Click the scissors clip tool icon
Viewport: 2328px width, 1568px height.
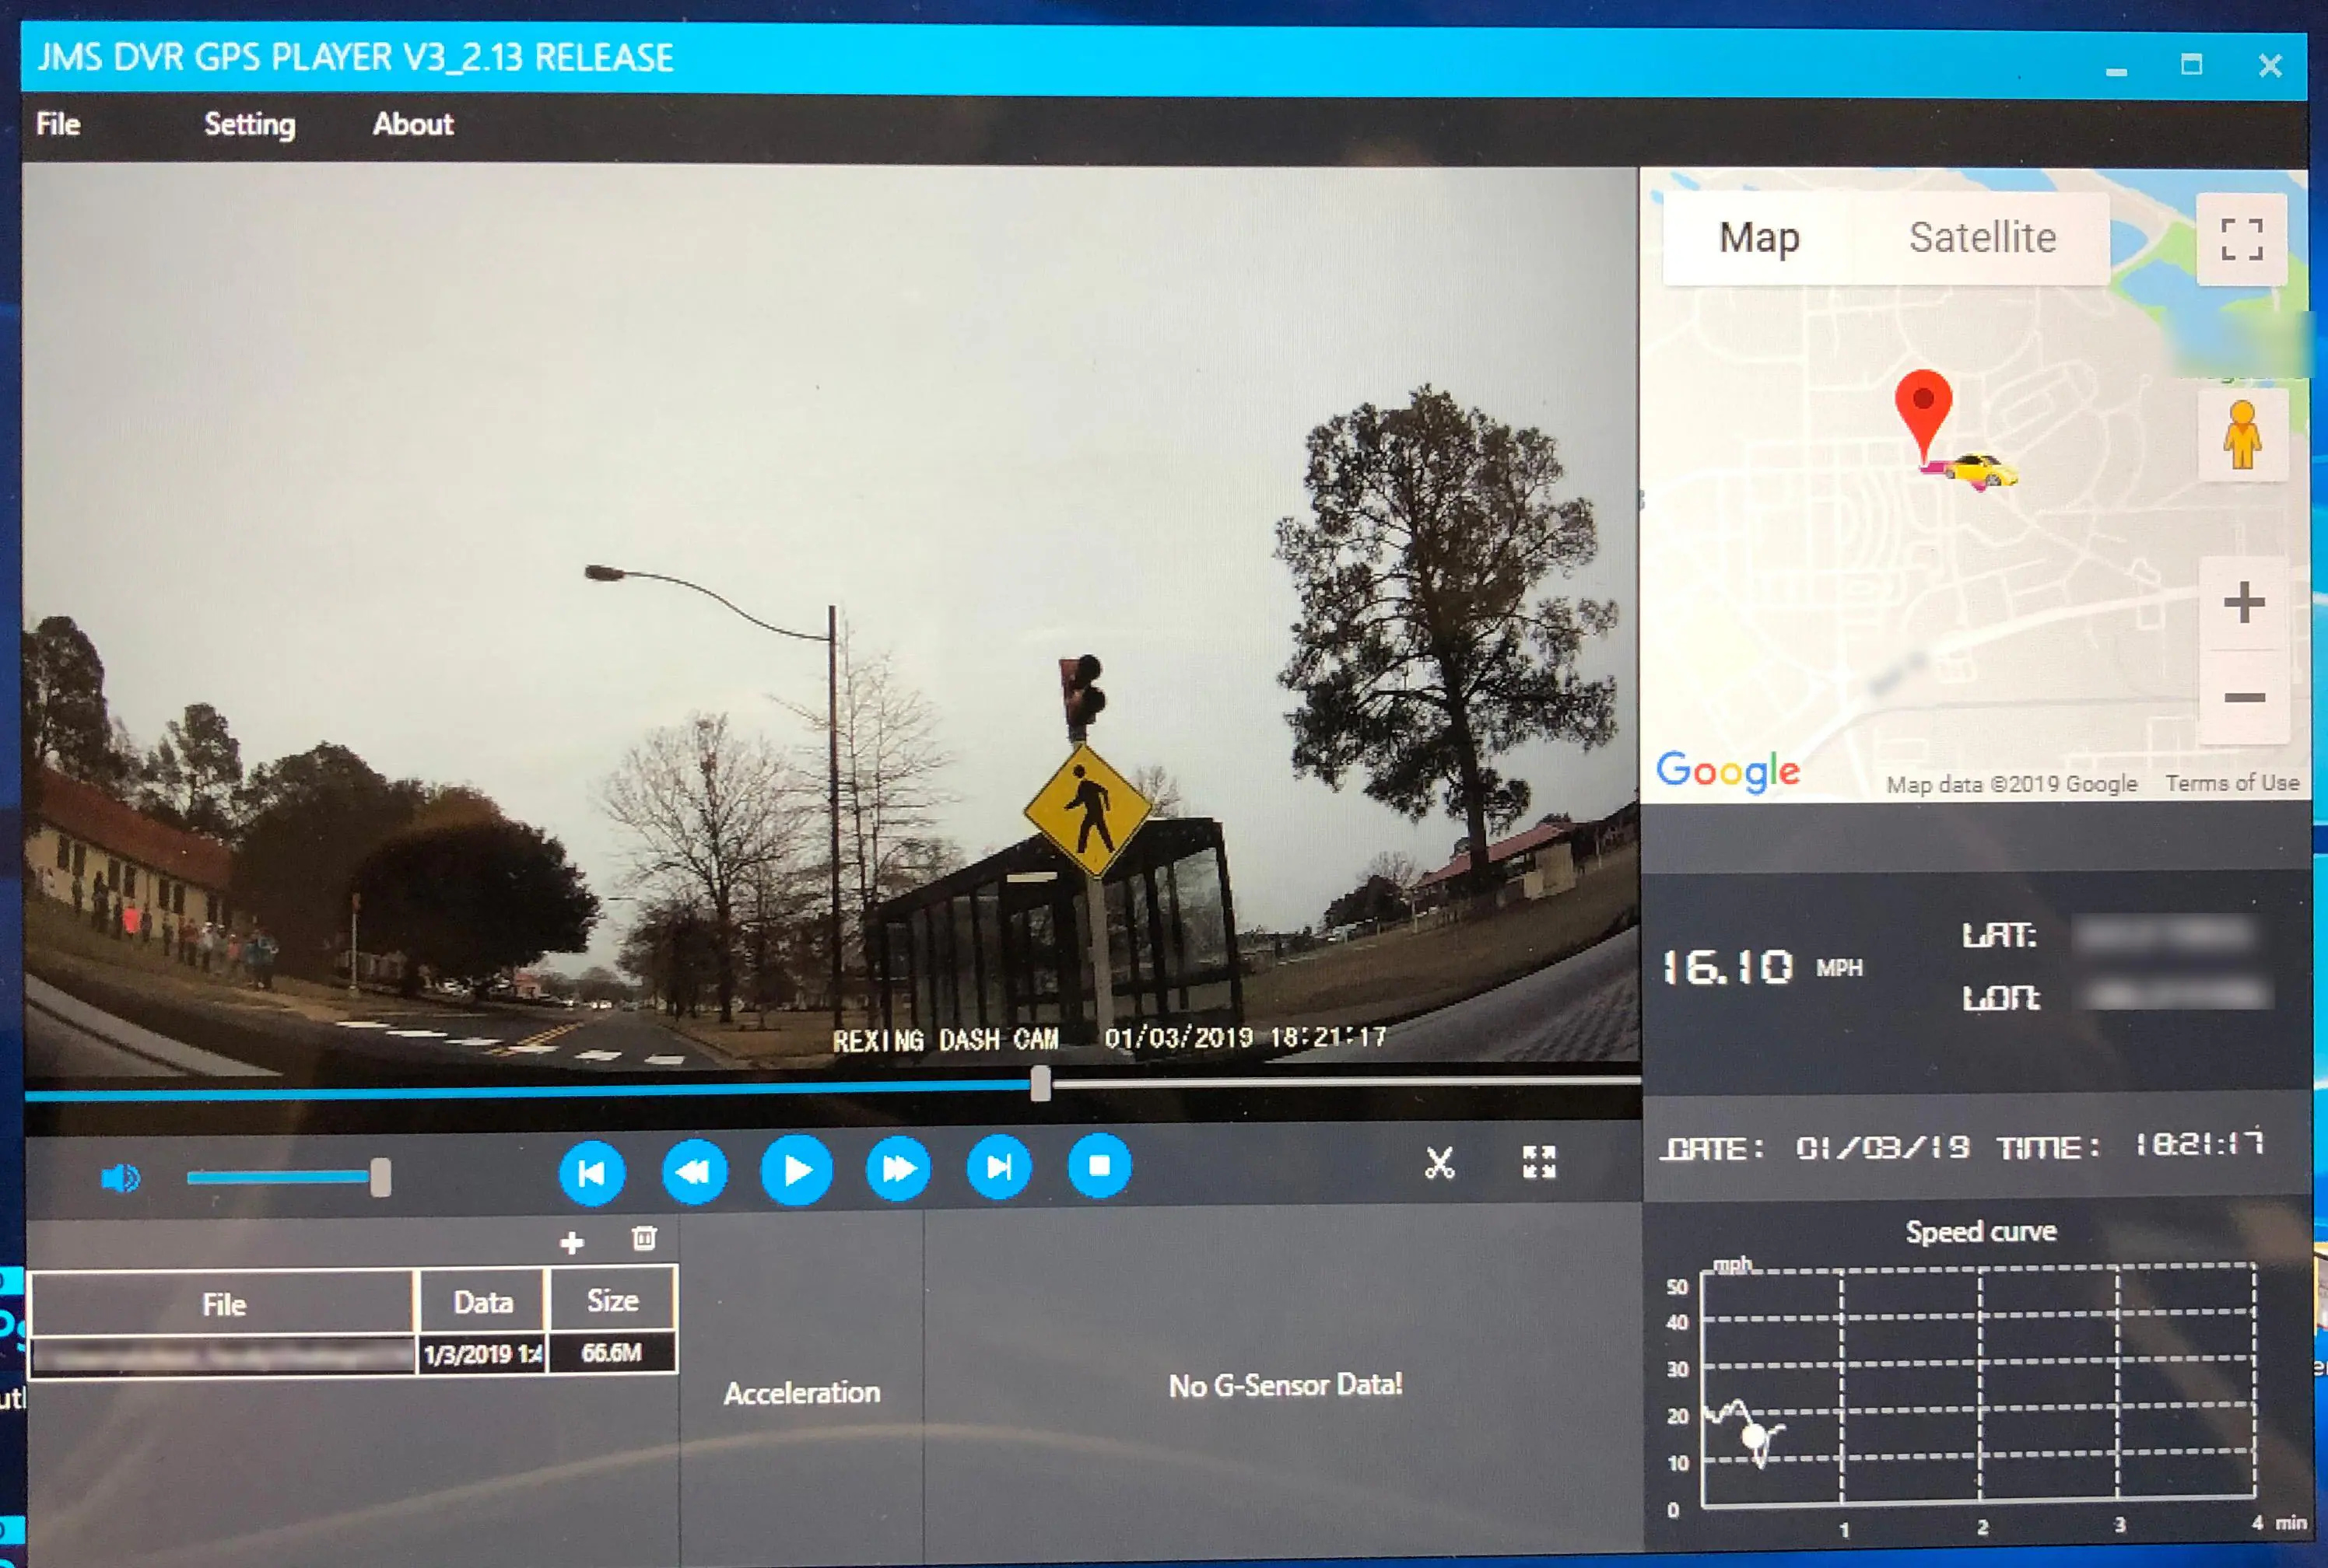(1439, 1163)
